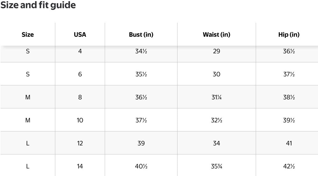This screenshot has width=318, height=176.
Task: Click the 31¼ waist measurement
Action: tap(216, 97)
